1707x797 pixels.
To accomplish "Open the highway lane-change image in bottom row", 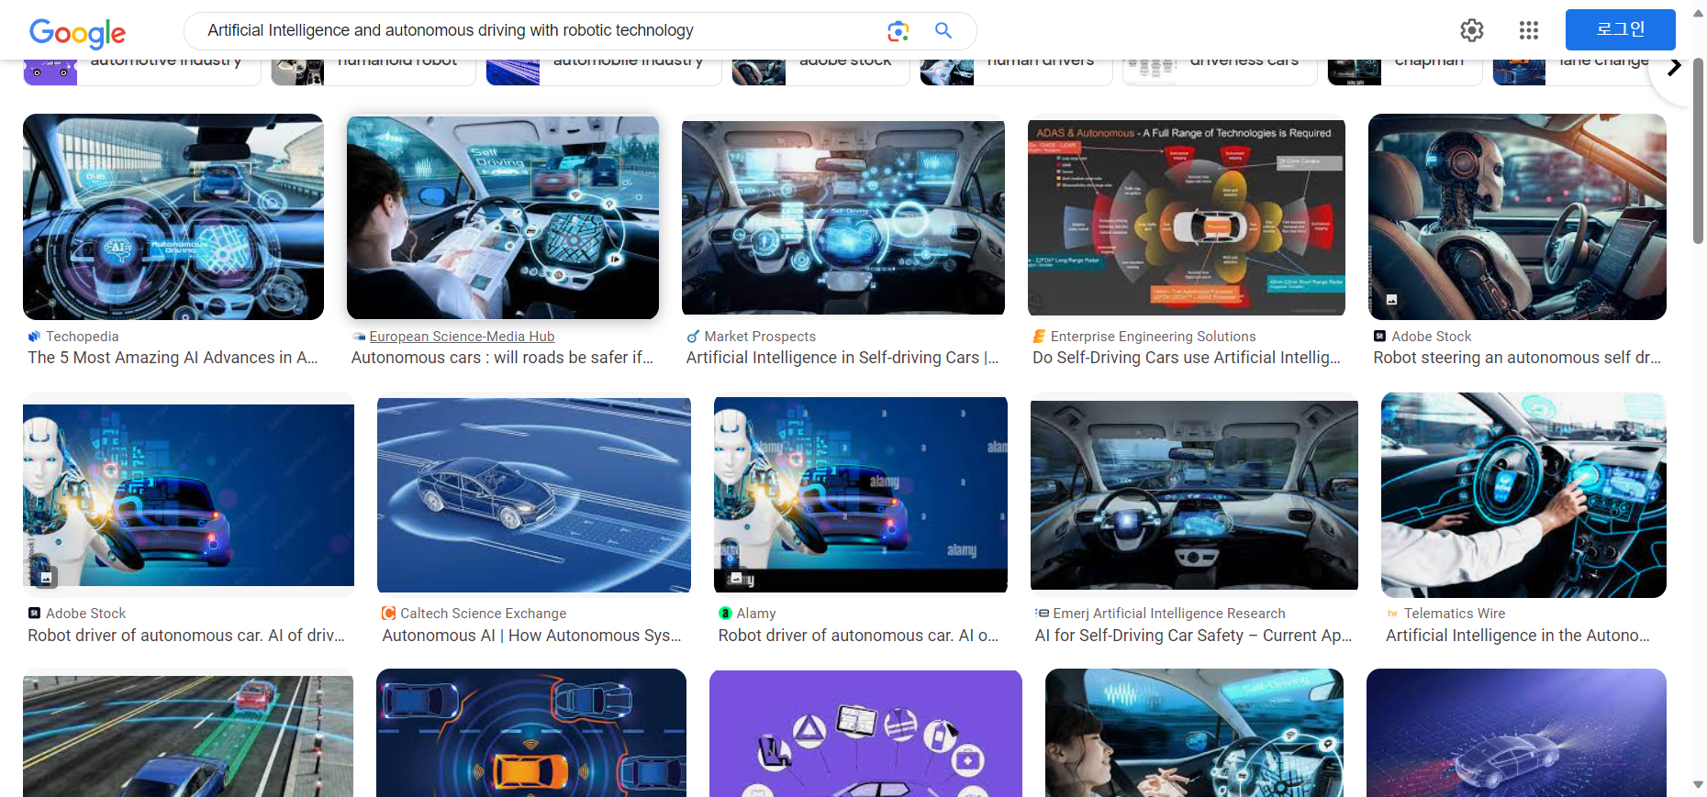I will 188,736.
